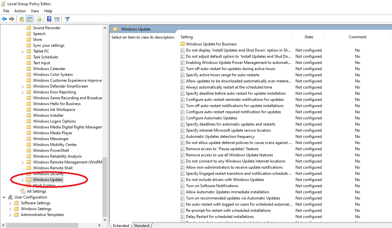Viewport: 392px width, 228px height.
Task: Click the User Configuration user icon
Action: [10, 197]
